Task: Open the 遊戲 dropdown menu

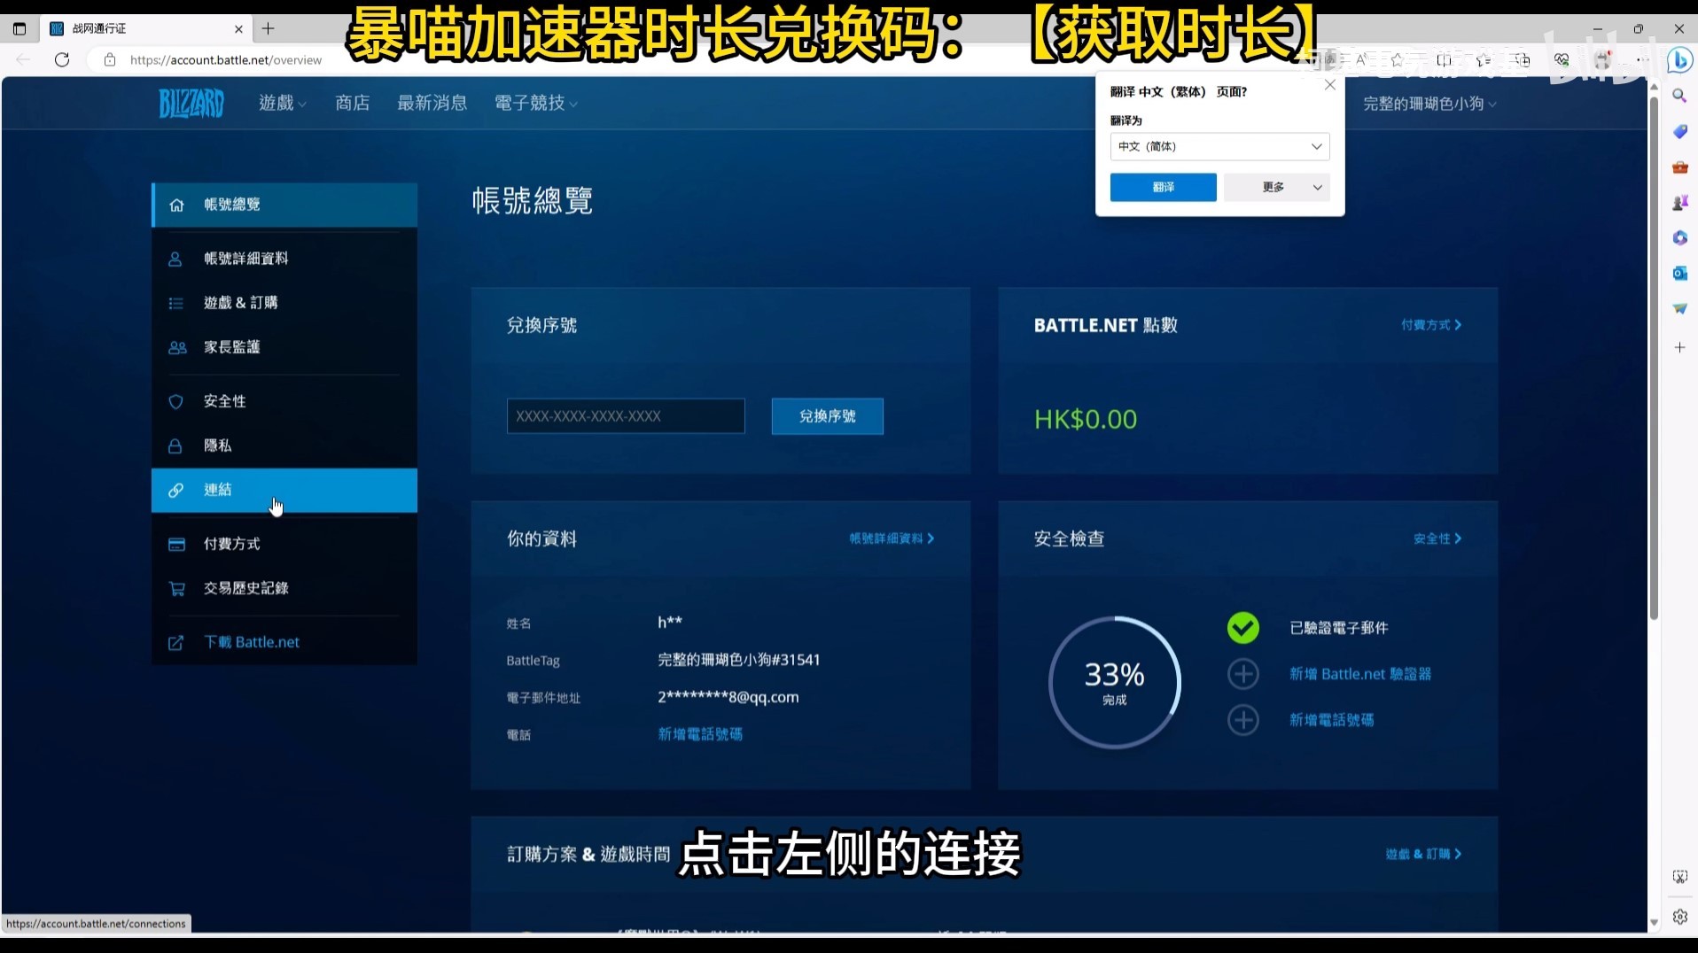Action: coord(282,103)
